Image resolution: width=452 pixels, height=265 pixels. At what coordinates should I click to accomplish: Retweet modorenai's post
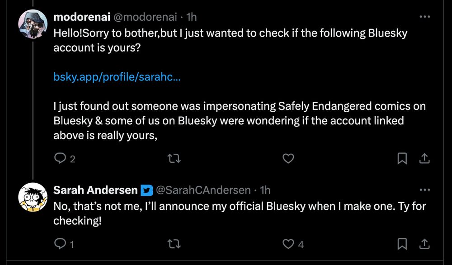click(x=174, y=159)
